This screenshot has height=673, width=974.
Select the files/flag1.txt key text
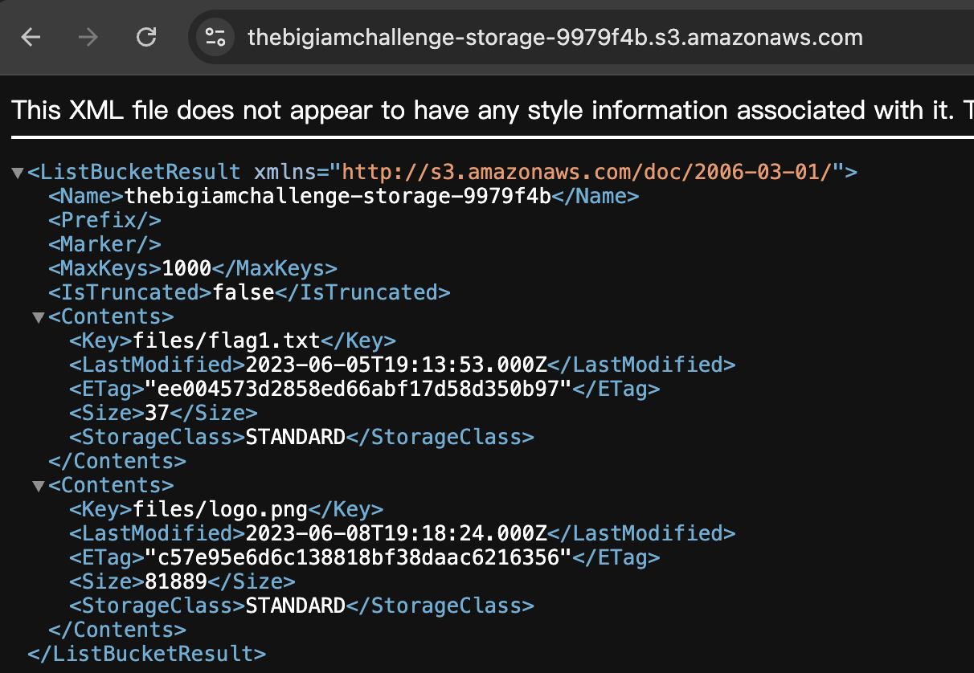point(227,341)
